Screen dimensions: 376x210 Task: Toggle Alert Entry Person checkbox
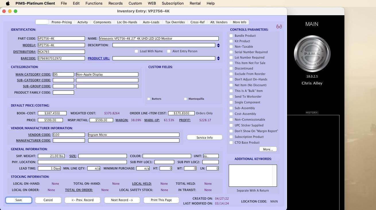point(169,51)
